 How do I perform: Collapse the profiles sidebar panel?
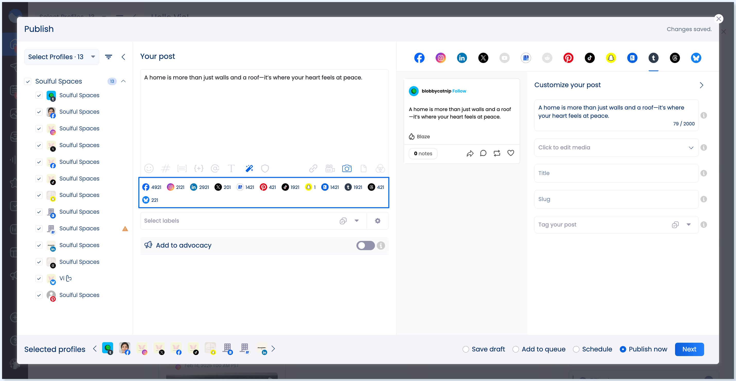tap(123, 57)
